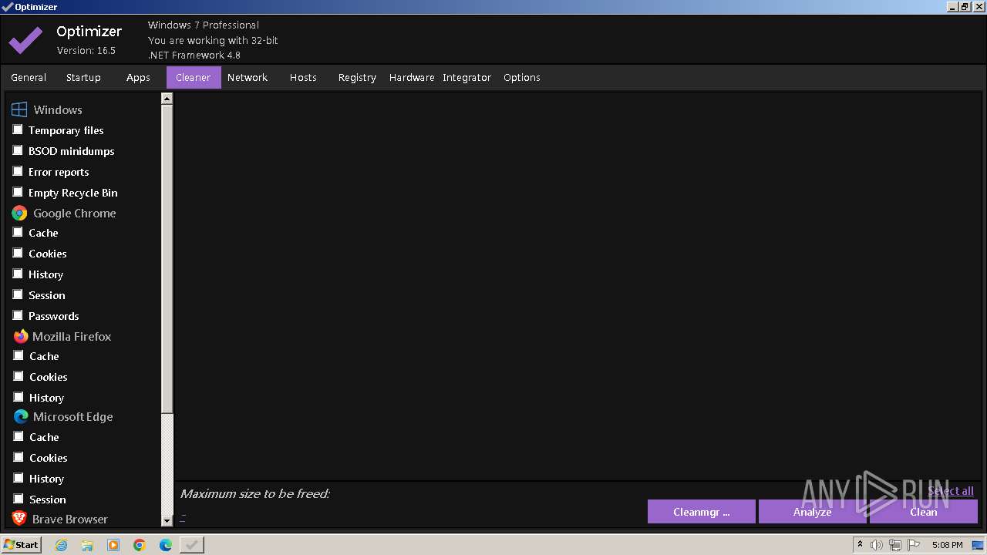Screen dimensions: 987x555
Task: Click the Cleanmgr ... button
Action: click(x=702, y=512)
